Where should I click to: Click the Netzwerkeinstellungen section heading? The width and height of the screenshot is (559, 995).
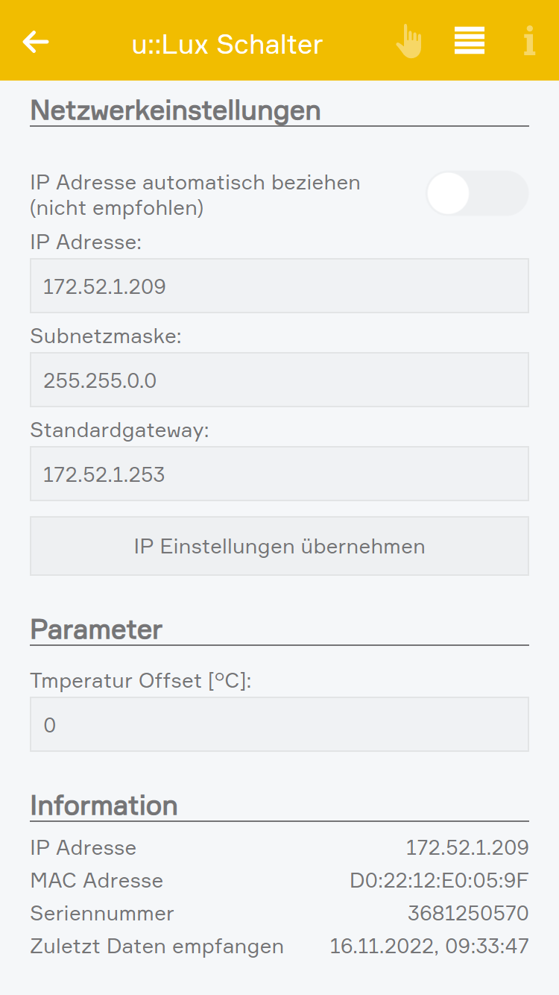coord(175,110)
